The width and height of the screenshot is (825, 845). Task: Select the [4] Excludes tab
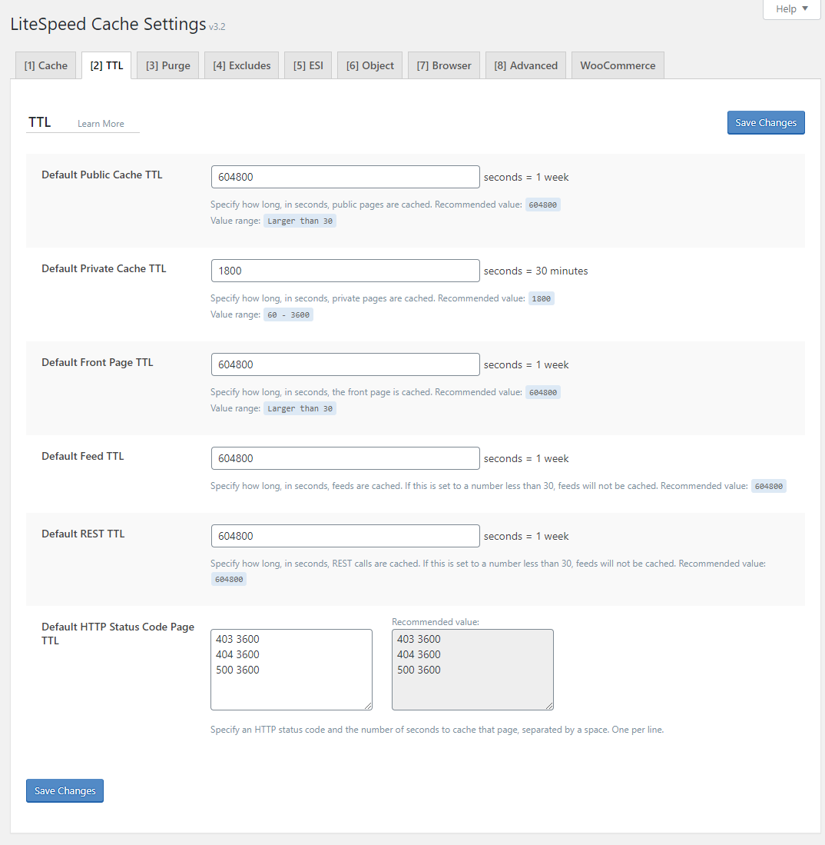point(241,65)
